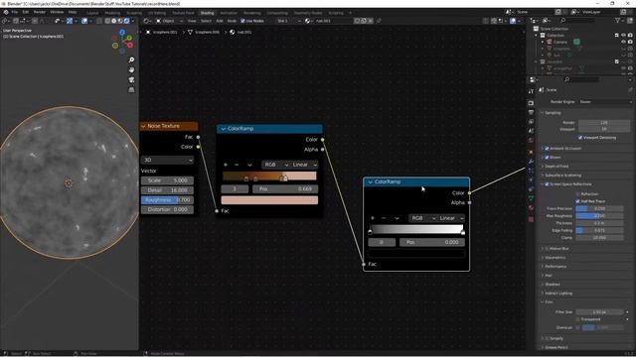Remove color stop on first ColorRamp
The image size is (636, 357).
pos(237,165)
